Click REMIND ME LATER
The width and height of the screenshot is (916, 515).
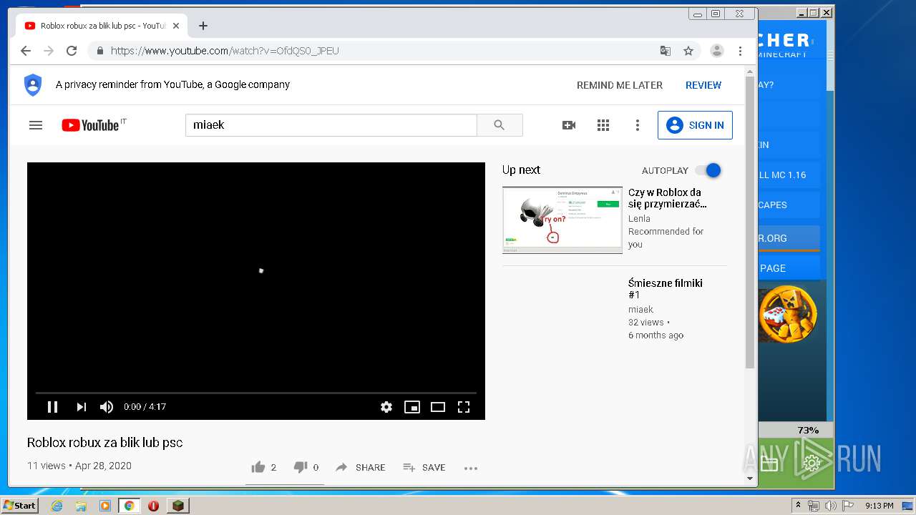pyautogui.click(x=620, y=85)
